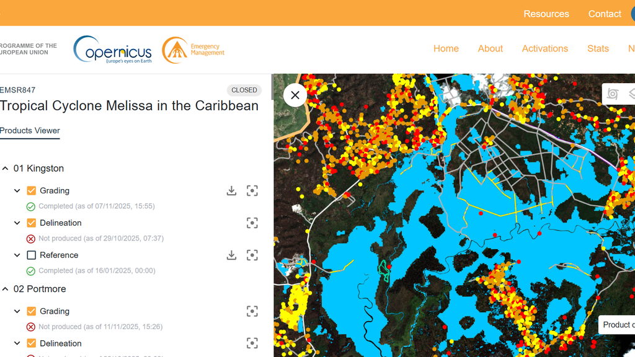Collapse the Grading entry under Kingston
This screenshot has height=357, width=635.
click(x=17, y=190)
